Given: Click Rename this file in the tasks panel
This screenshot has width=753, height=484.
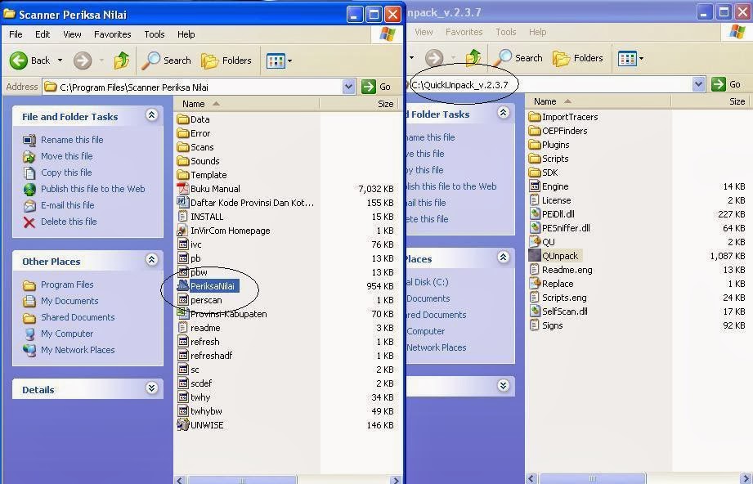Looking at the screenshot, I should 67,140.
